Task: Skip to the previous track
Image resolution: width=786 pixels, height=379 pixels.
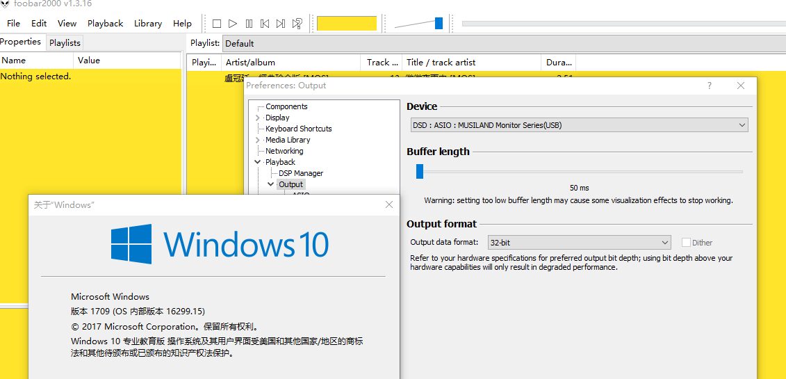Action: [x=265, y=24]
